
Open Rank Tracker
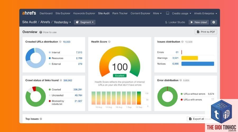click(x=120, y=13)
